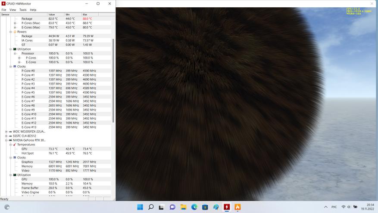Click the Ready status bar text
This screenshot has height=213, width=378.
pyautogui.click(x=4, y=199)
